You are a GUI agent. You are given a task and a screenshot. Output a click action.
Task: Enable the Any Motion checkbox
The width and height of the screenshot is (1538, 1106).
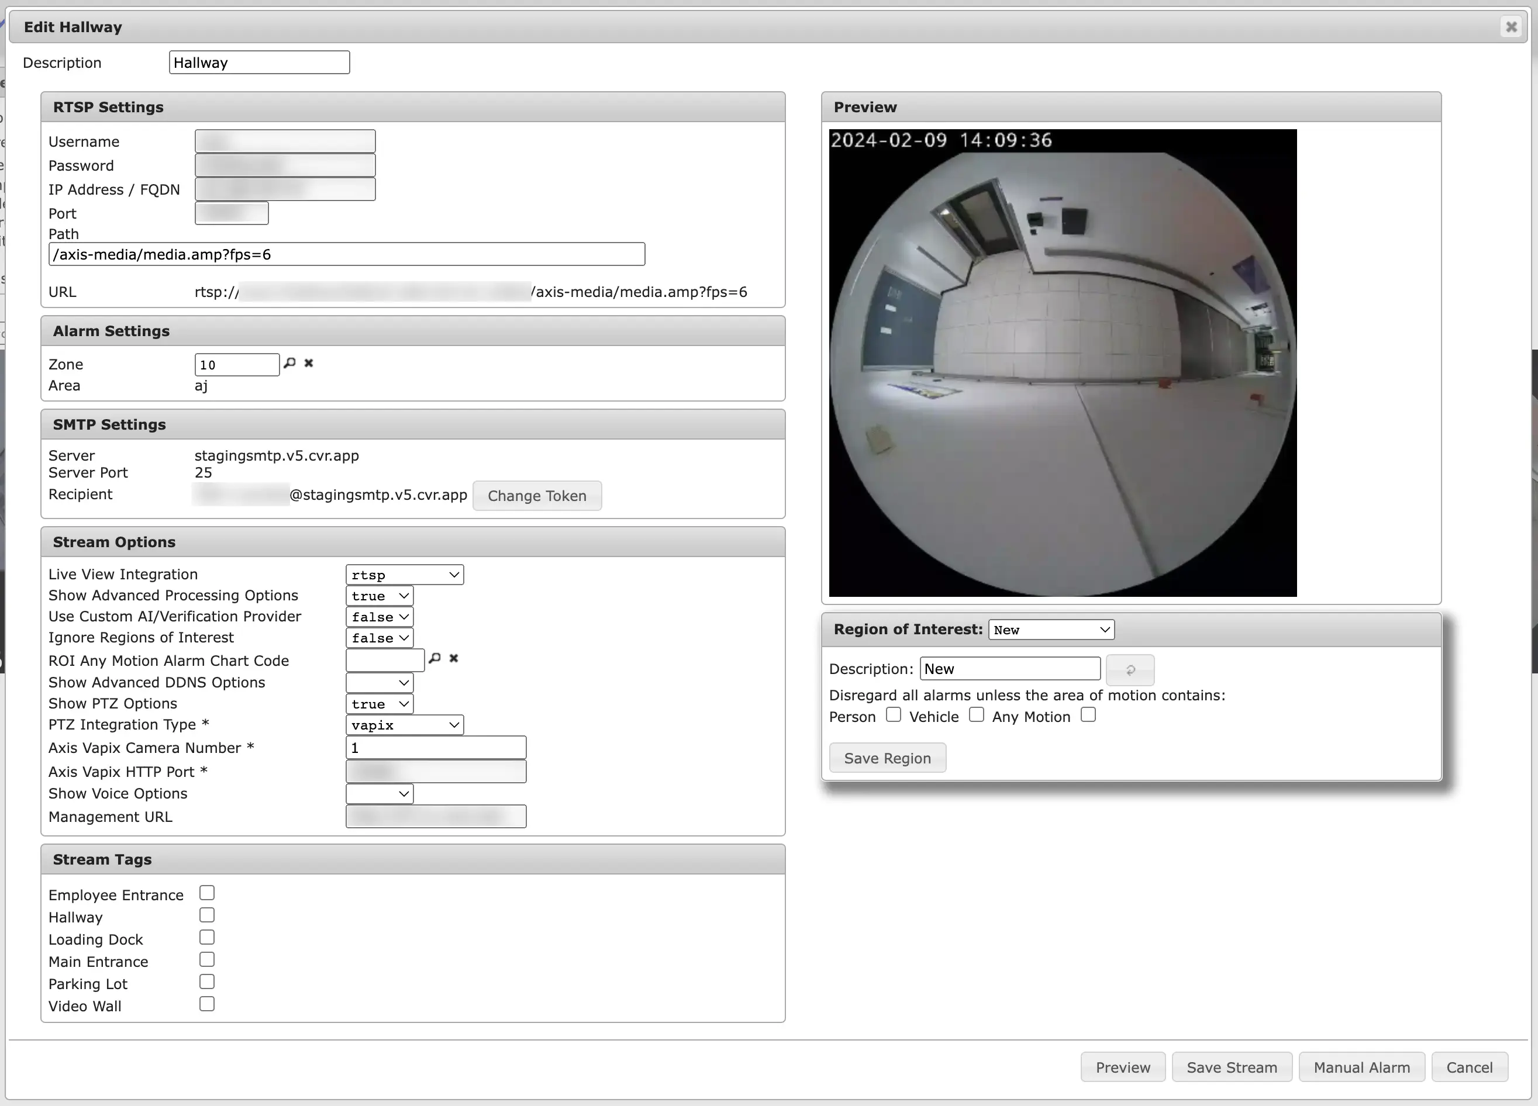[x=1088, y=715]
